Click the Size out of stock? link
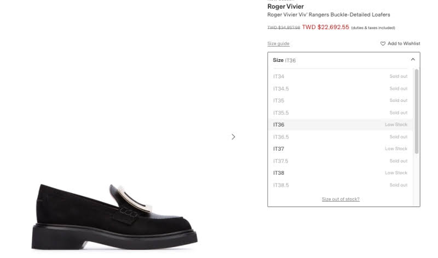Screen dimensions: 438x258 point(341,199)
